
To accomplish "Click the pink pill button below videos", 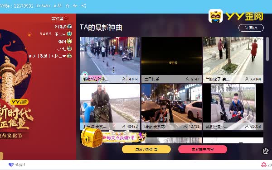I will [x=203, y=149].
